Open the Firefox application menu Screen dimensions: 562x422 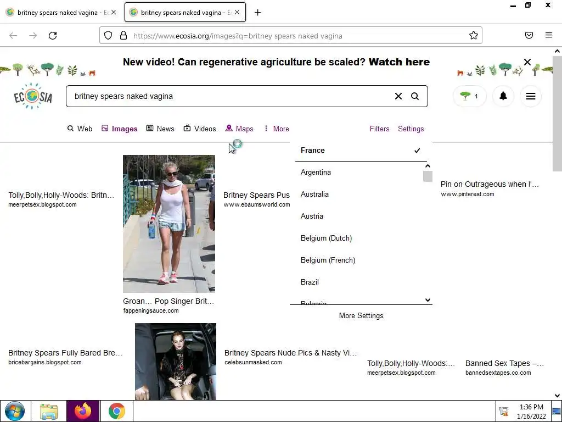pos(548,35)
